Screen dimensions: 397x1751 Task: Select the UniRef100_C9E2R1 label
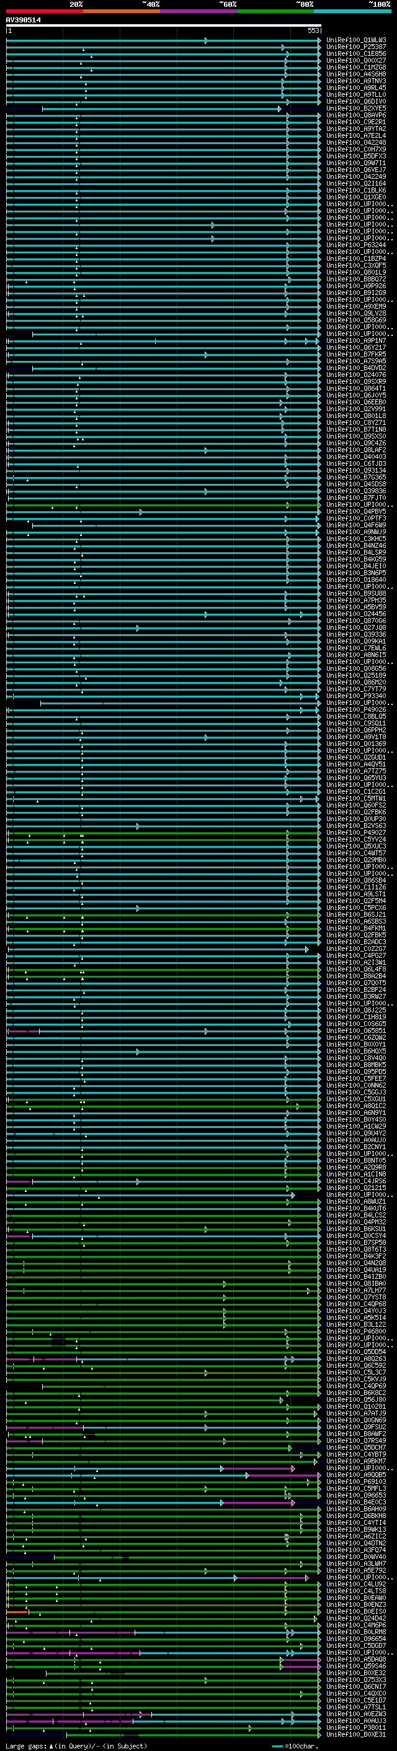pos(356,122)
